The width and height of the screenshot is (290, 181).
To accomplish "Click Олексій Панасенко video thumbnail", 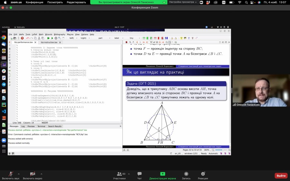I will pos(261,91).
